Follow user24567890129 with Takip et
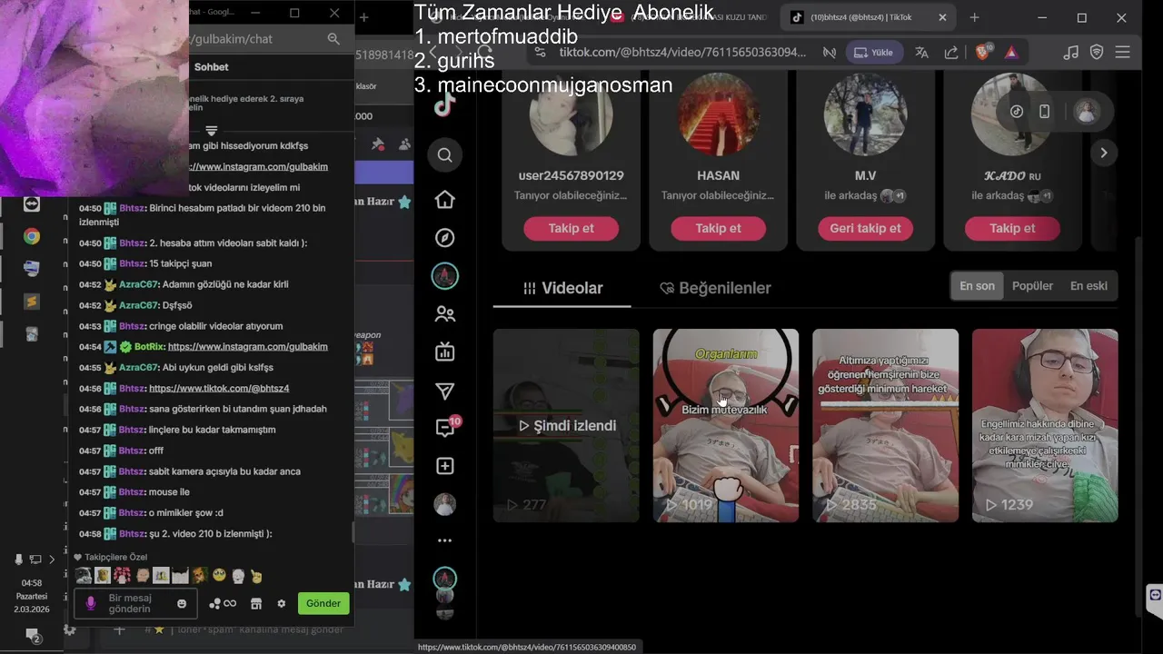The image size is (1163, 654). click(571, 228)
